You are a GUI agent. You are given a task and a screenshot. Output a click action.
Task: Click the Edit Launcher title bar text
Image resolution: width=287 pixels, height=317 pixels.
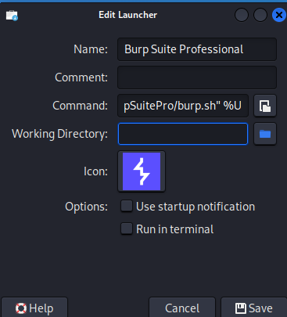[127, 15]
